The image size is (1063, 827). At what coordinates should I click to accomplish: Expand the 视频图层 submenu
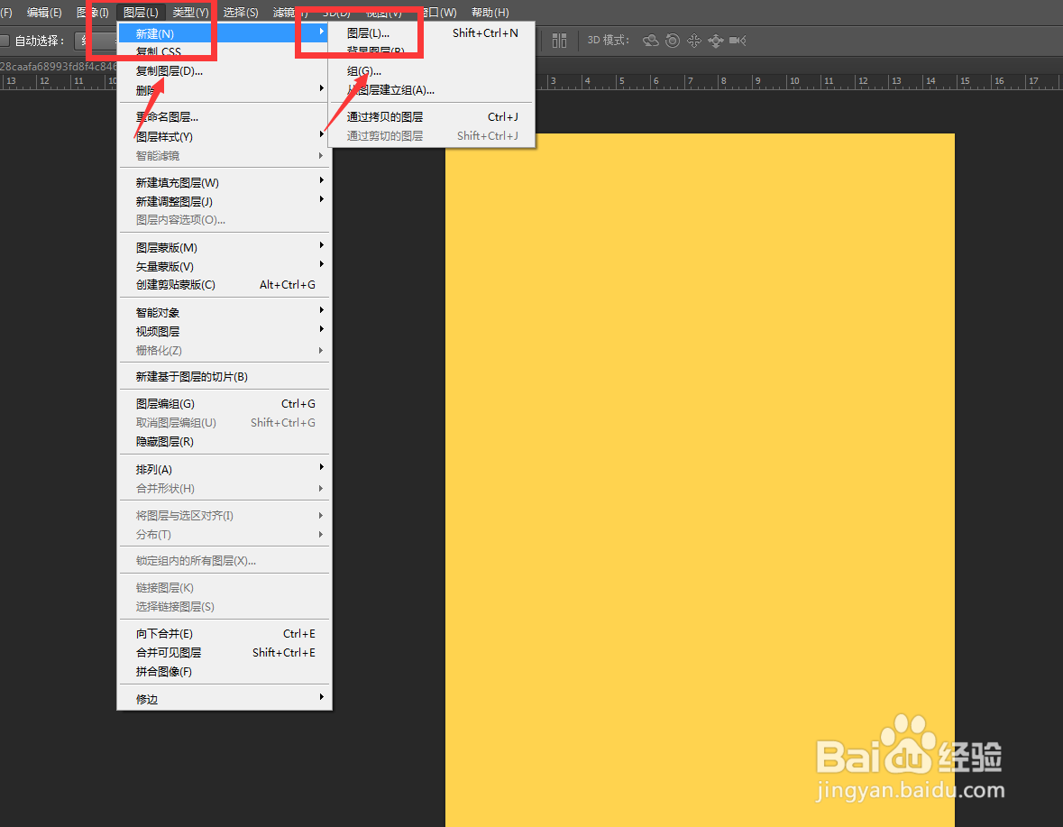[224, 332]
